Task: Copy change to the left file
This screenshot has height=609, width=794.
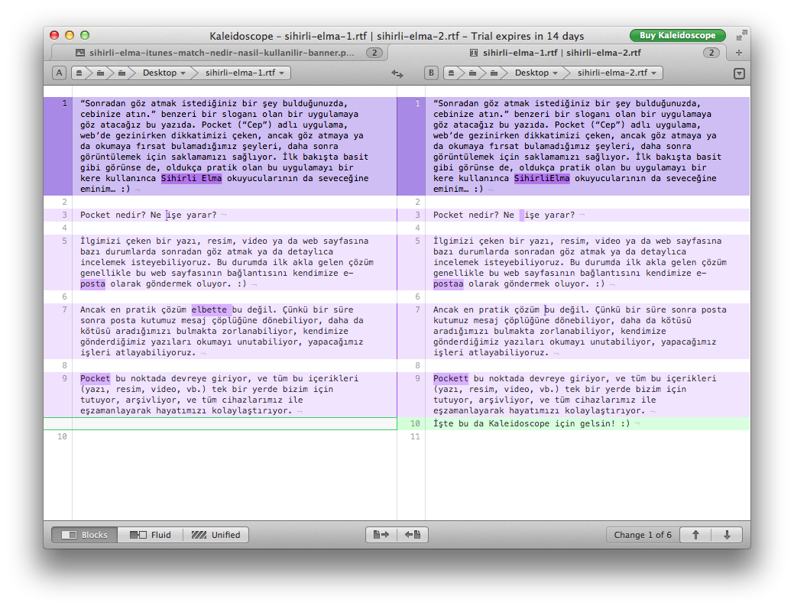Action: coord(414,535)
